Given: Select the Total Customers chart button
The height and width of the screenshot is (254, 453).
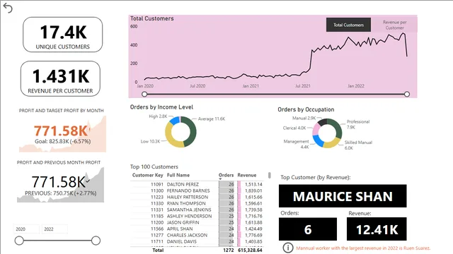Looking at the screenshot, I should (348, 25).
